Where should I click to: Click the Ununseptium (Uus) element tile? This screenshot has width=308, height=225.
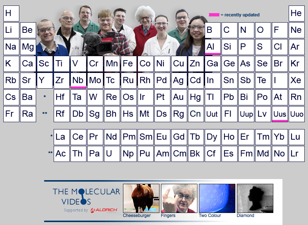pyautogui.click(x=280, y=114)
